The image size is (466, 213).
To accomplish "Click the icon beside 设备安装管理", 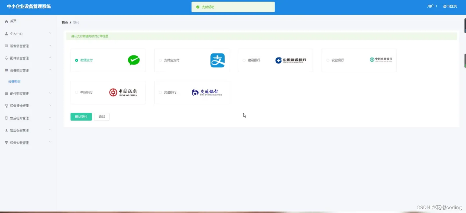I will [x=6, y=143].
